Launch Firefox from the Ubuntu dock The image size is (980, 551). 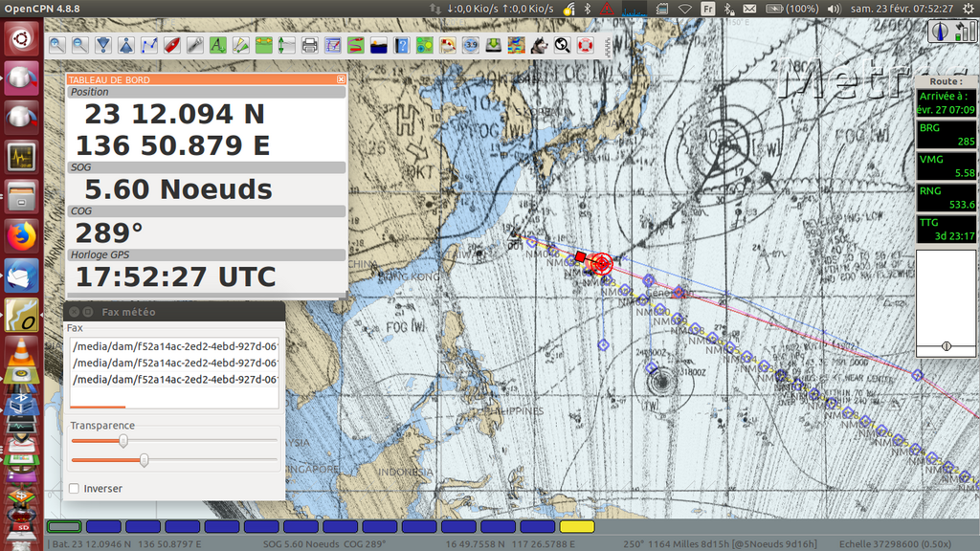point(21,234)
